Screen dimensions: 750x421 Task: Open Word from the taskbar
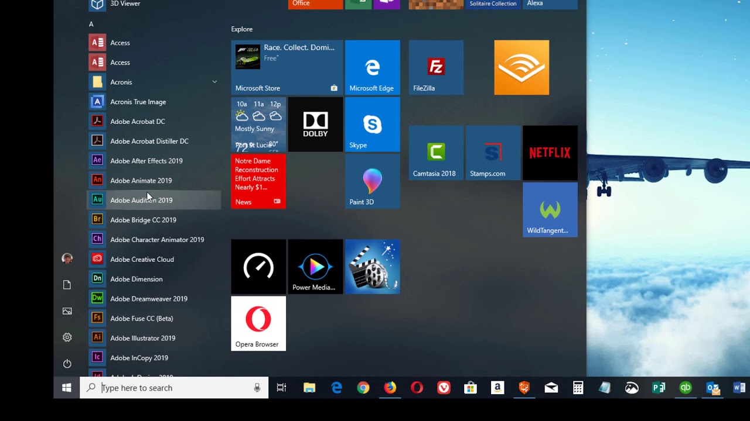(739, 388)
